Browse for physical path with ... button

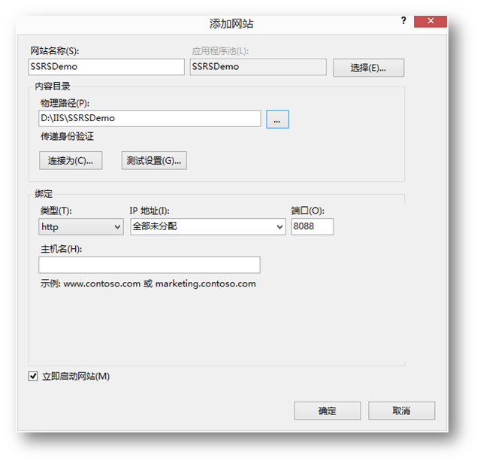tap(277, 120)
